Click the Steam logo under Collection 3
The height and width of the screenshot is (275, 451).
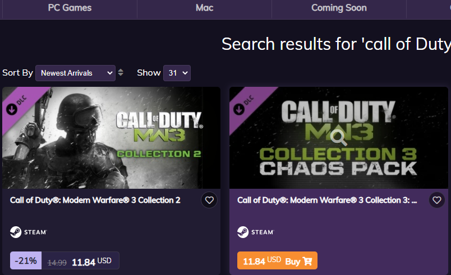(256, 232)
